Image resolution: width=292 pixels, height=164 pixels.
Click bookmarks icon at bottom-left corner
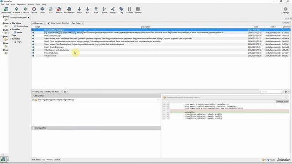(3, 159)
